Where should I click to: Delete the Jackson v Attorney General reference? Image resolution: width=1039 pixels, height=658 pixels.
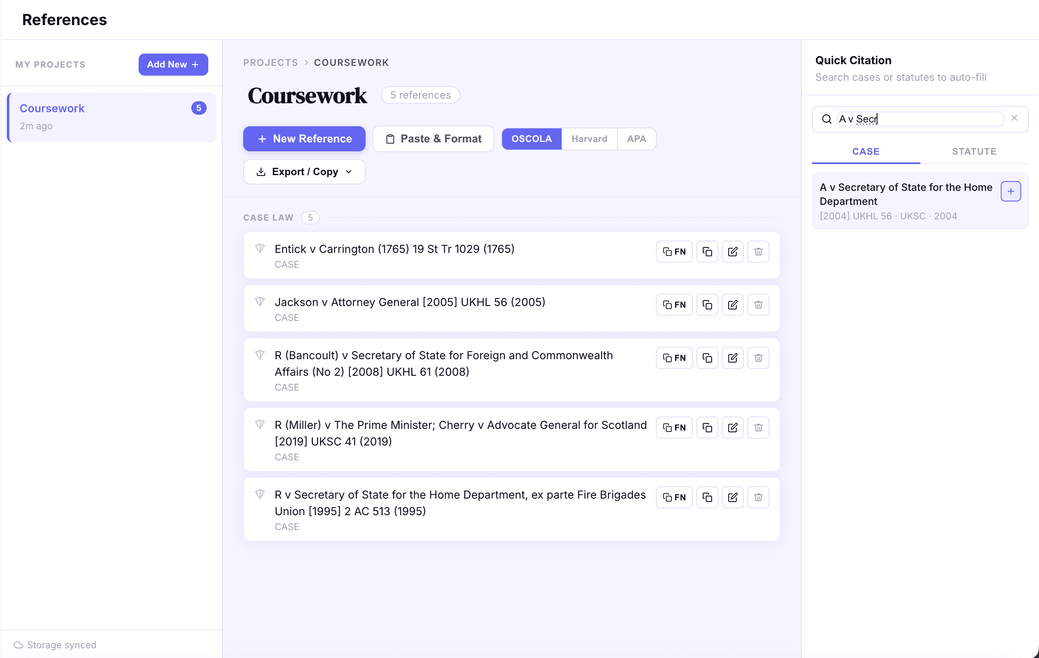click(x=758, y=305)
